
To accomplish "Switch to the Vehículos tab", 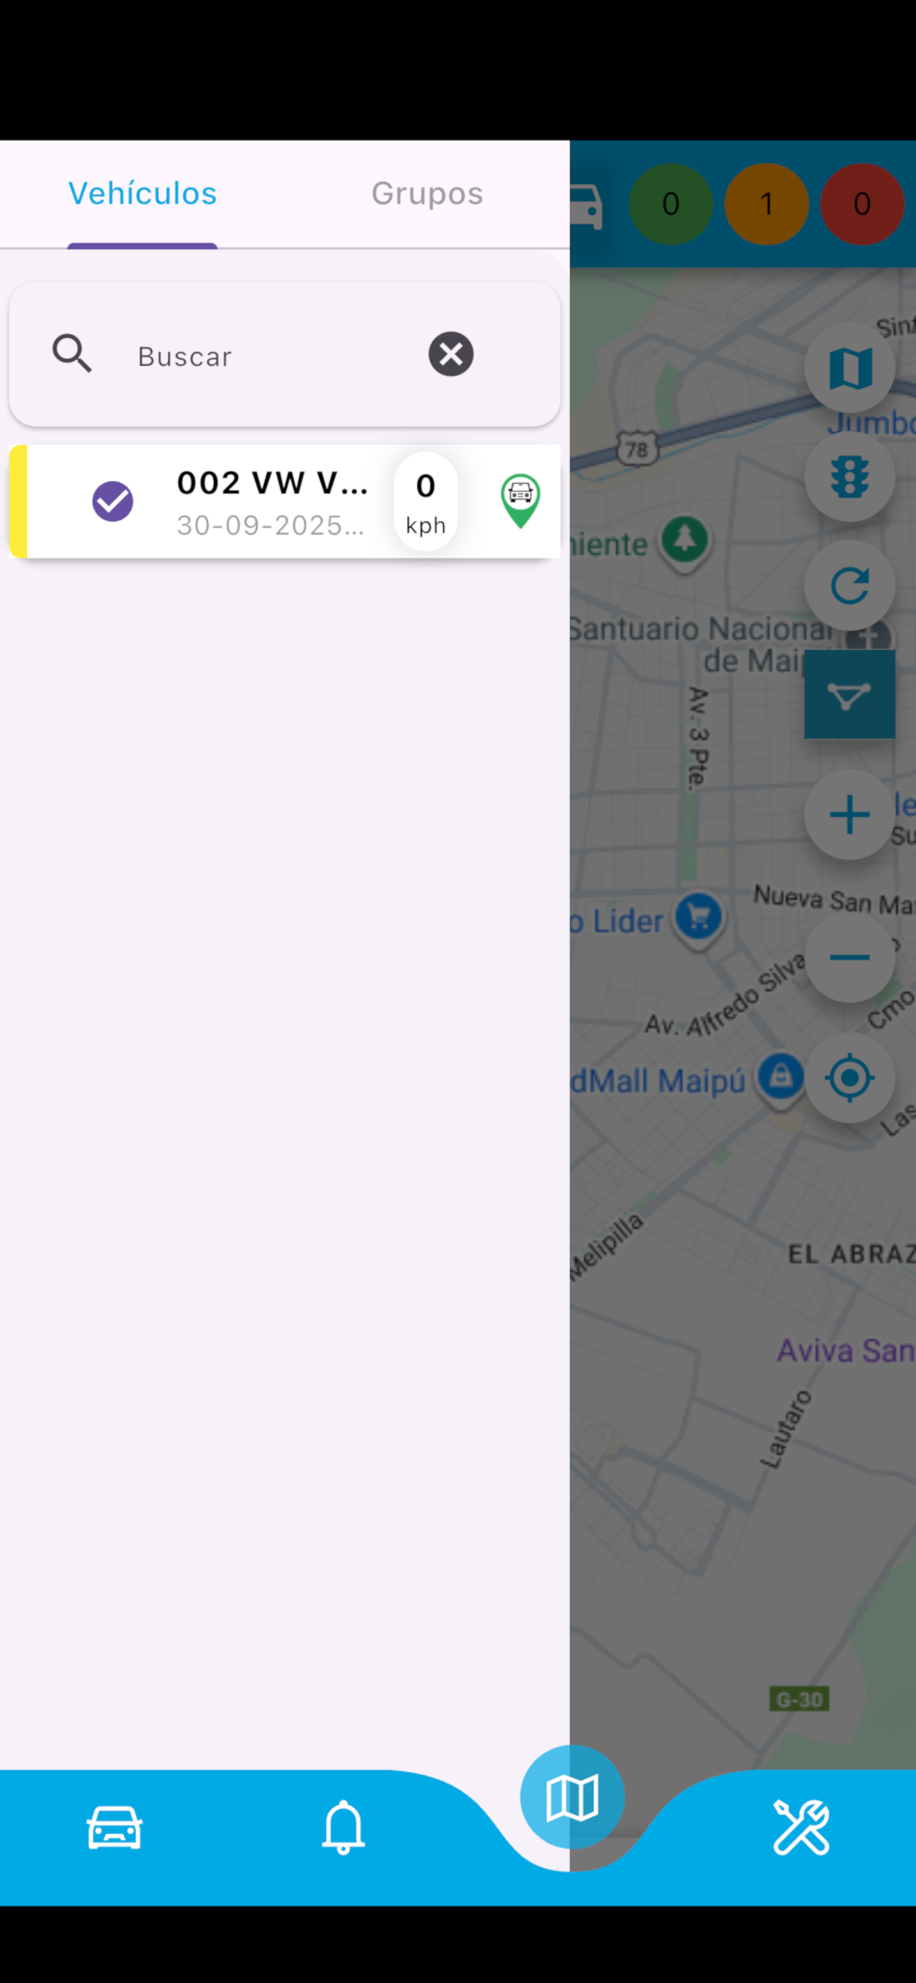I will click(x=142, y=193).
